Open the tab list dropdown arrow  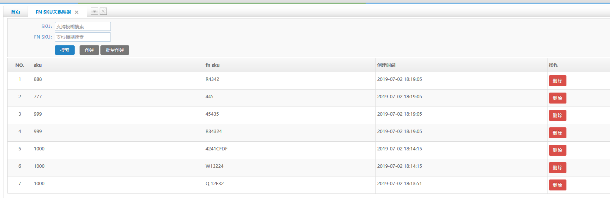[94, 11]
